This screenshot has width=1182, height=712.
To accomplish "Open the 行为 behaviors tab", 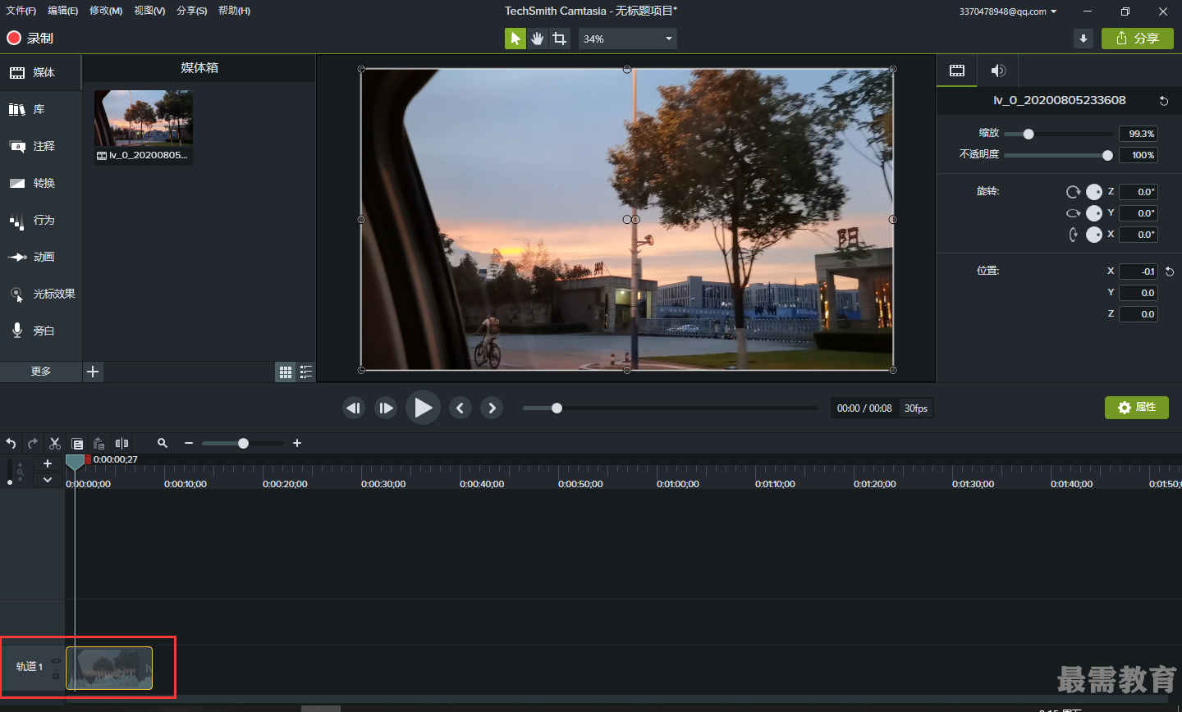I will [x=41, y=220].
